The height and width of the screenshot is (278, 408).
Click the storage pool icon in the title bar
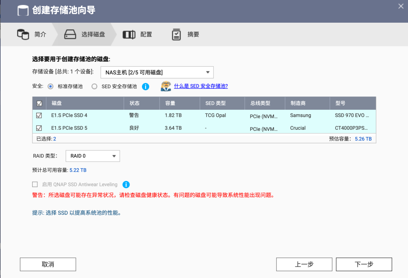coord(23,11)
